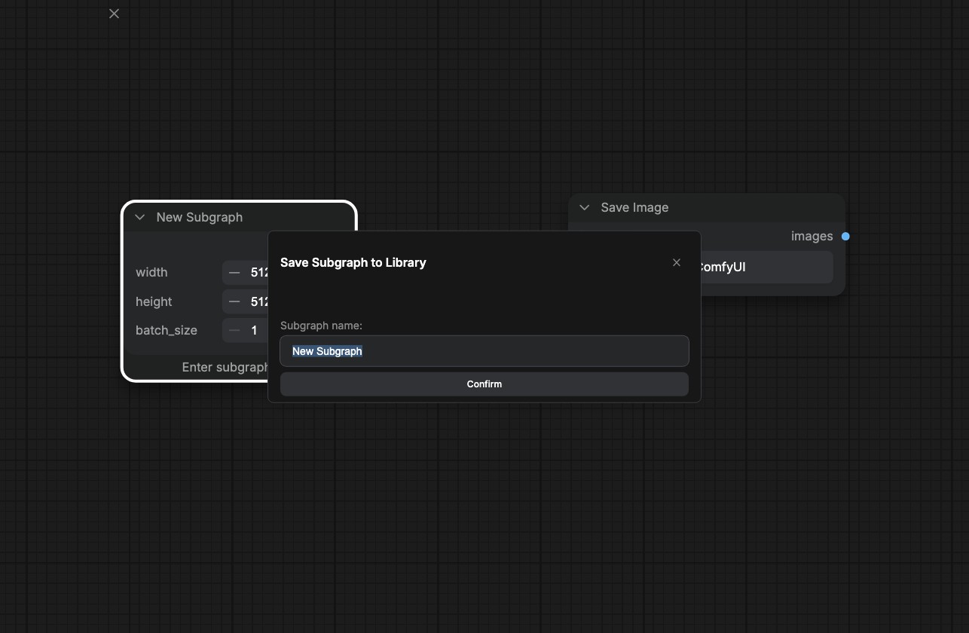Click the images label on Save Image node
The image size is (969, 633).
point(812,236)
